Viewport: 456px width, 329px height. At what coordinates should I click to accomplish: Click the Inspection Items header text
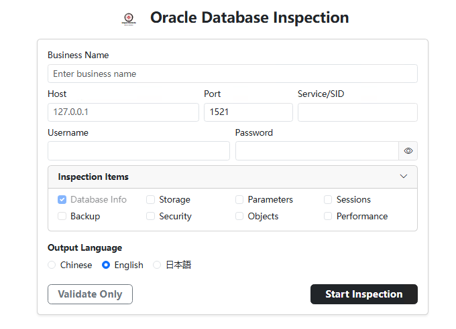point(93,177)
